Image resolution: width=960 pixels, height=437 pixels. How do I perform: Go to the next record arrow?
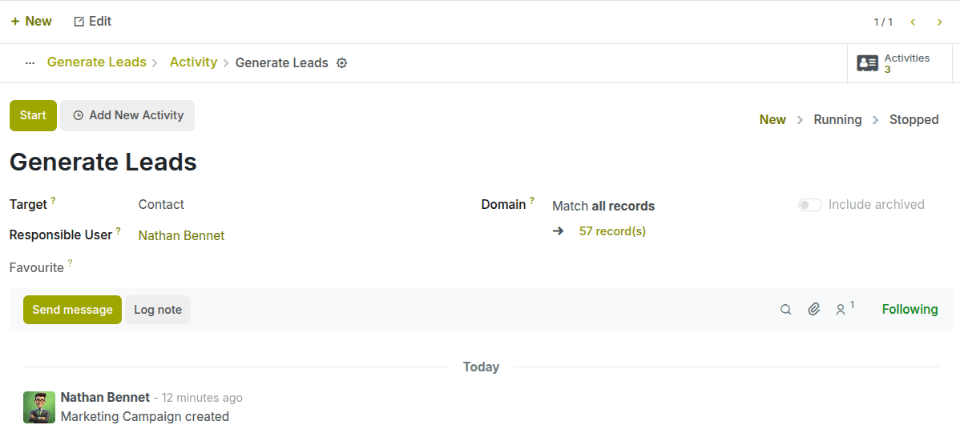point(940,22)
